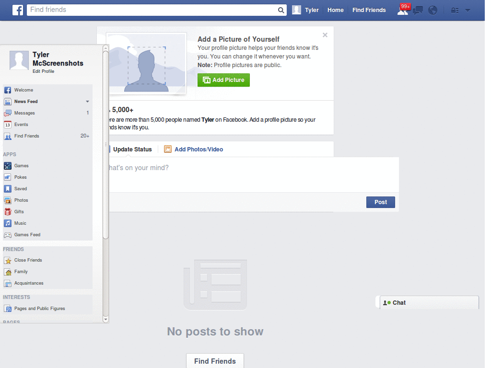Click the Saved bookmark icon

(x=8, y=189)
